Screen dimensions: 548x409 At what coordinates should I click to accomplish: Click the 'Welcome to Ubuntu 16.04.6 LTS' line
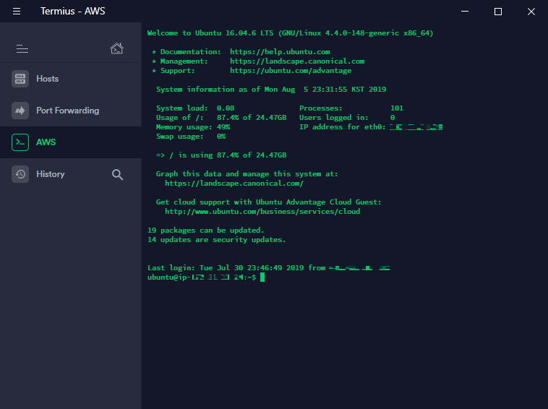coord(290,33)
